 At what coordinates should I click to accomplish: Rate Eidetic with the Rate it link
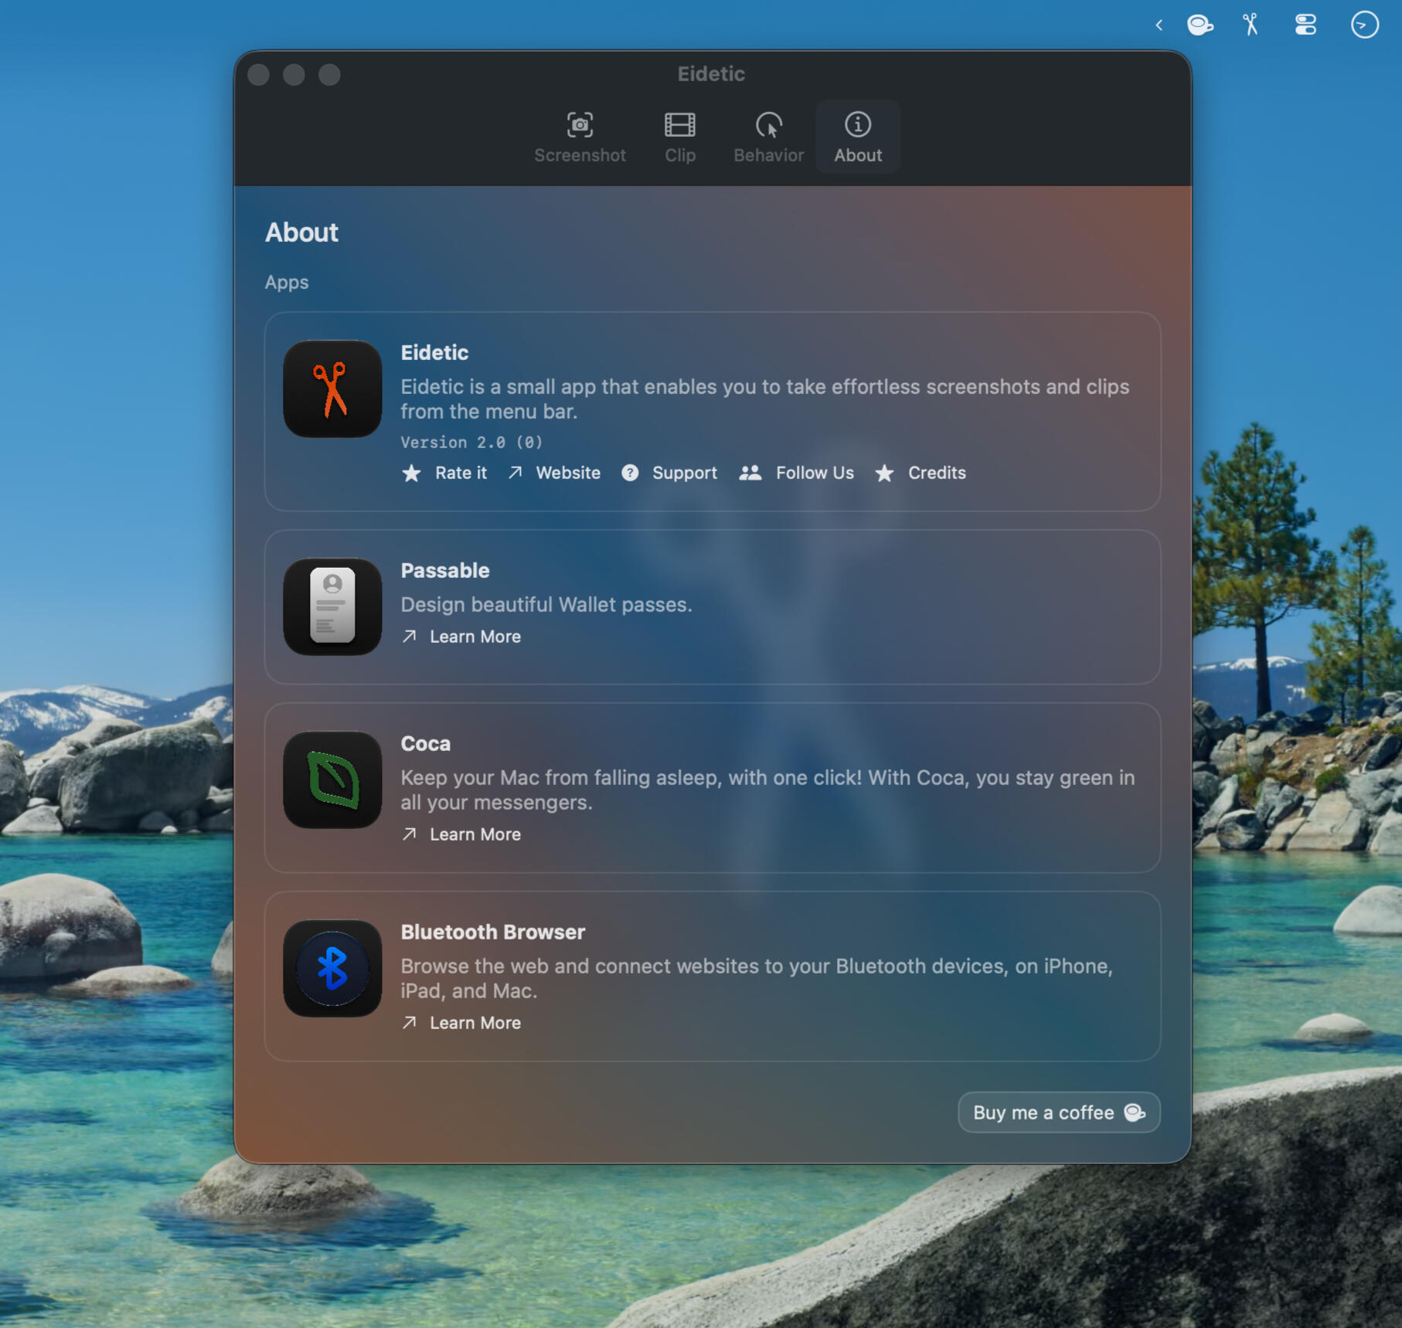click(444, 473)
